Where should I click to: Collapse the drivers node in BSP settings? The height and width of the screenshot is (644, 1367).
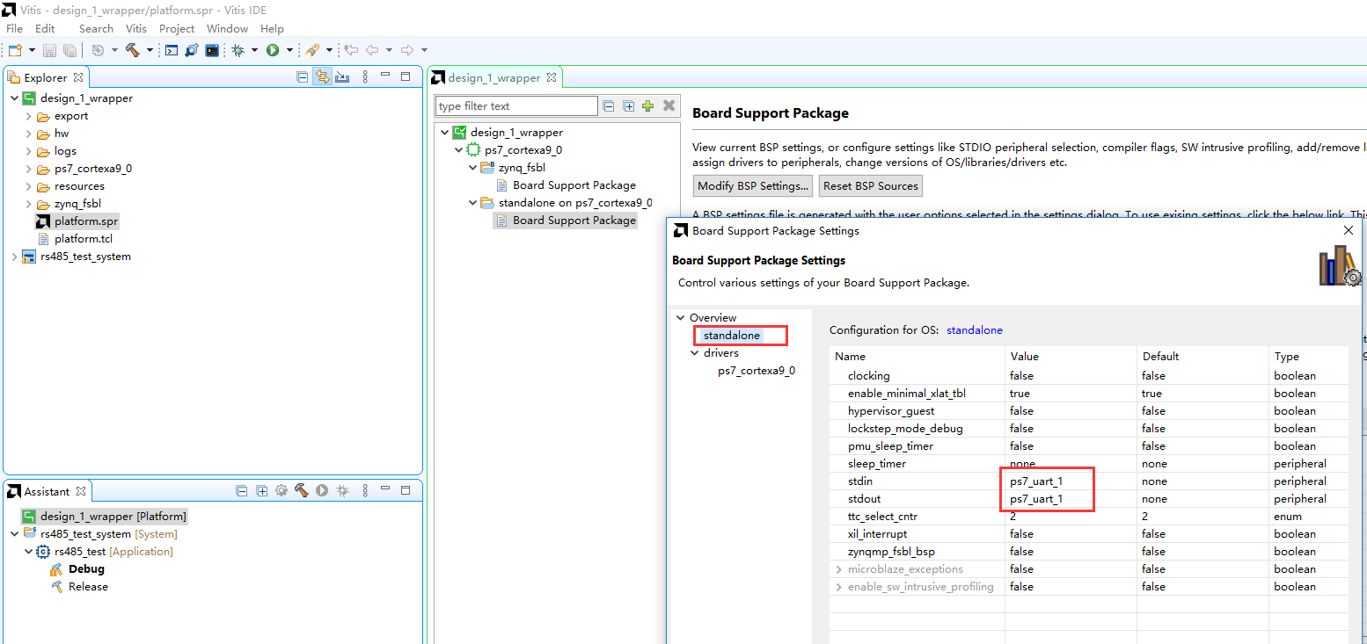(695, 353)
